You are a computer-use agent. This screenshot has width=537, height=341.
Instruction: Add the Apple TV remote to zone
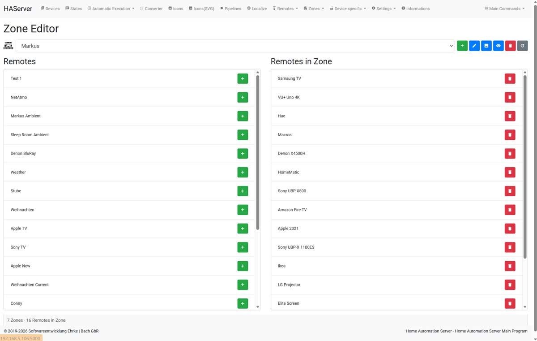coord(243,229)
